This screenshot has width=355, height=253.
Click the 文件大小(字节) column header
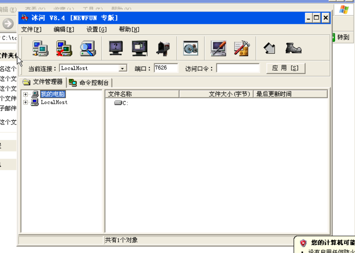tap(216, 94)
